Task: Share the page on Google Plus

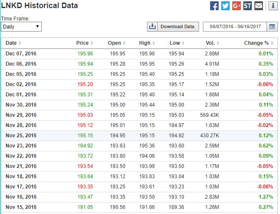Action: point(237,6)
